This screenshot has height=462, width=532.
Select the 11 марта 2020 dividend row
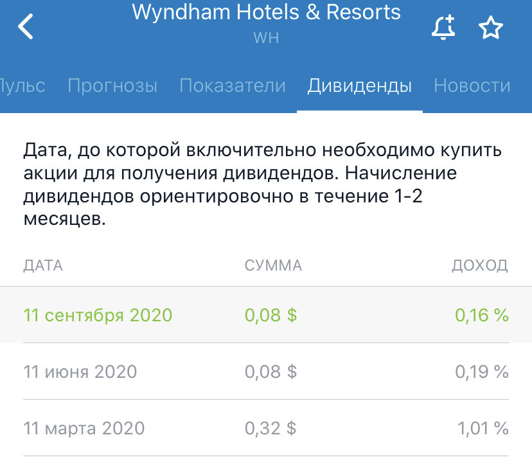click(x=266, y=428)
